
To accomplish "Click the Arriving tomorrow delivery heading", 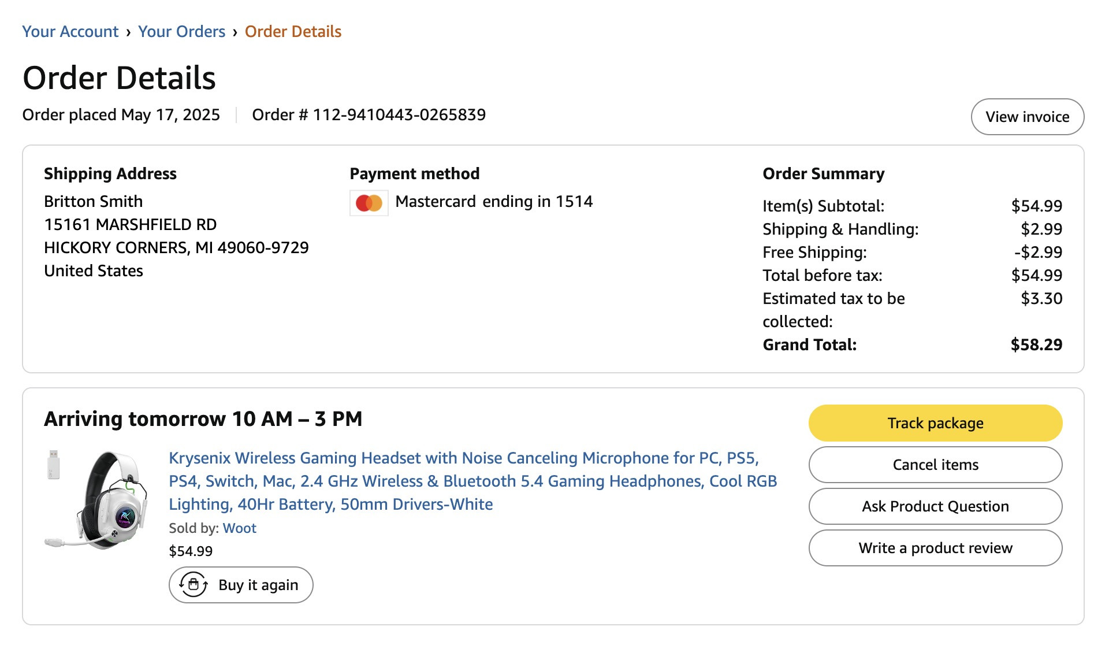I will coord(203,418).
